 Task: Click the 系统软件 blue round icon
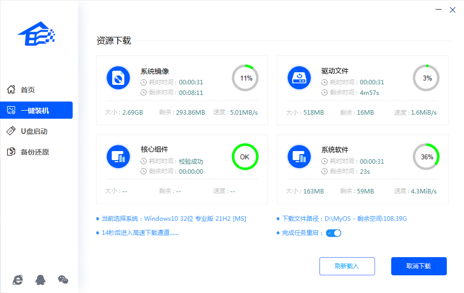tap(299, 157)
